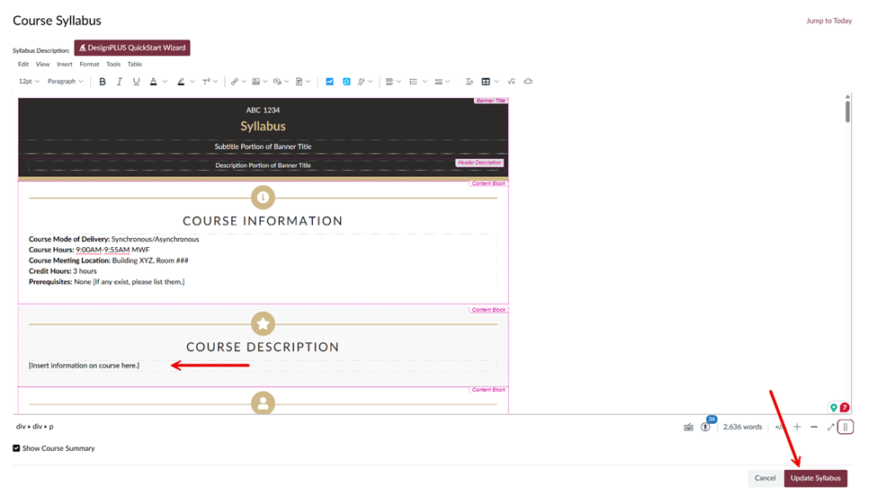Click the indent icon
Viewport: 877px width, 495px height.
(439, 82)
